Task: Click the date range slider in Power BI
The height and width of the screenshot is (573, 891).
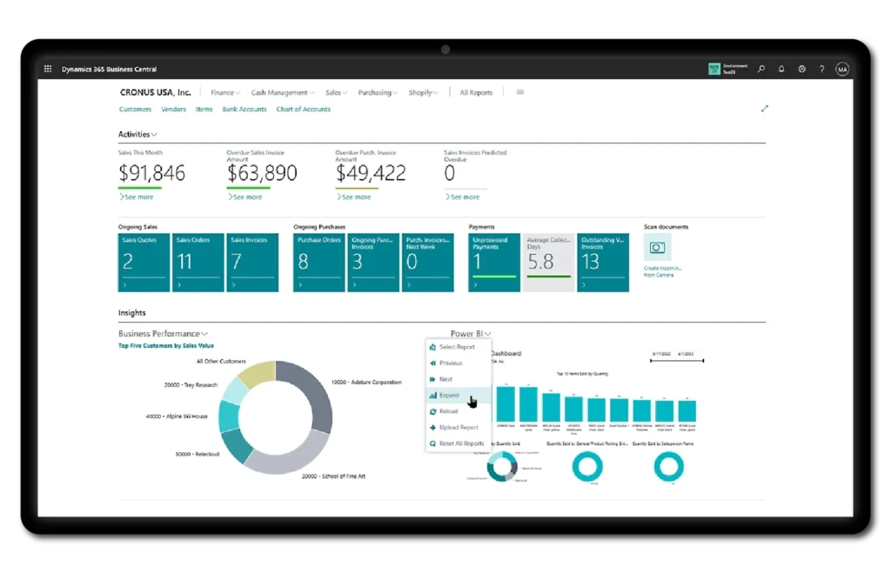Action: (677, 361)
